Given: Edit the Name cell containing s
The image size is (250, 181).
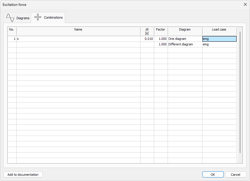Looking at the screenshot, I should tap(78, 38).
